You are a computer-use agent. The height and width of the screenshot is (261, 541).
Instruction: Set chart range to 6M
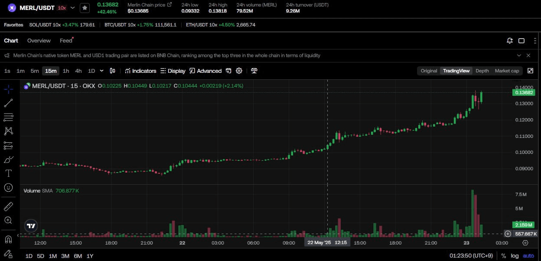[78, 256]
